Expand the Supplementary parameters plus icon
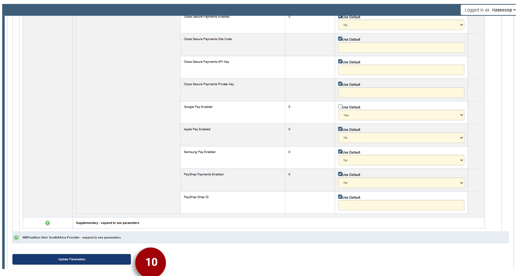523x276 pixels. [47, 223]
